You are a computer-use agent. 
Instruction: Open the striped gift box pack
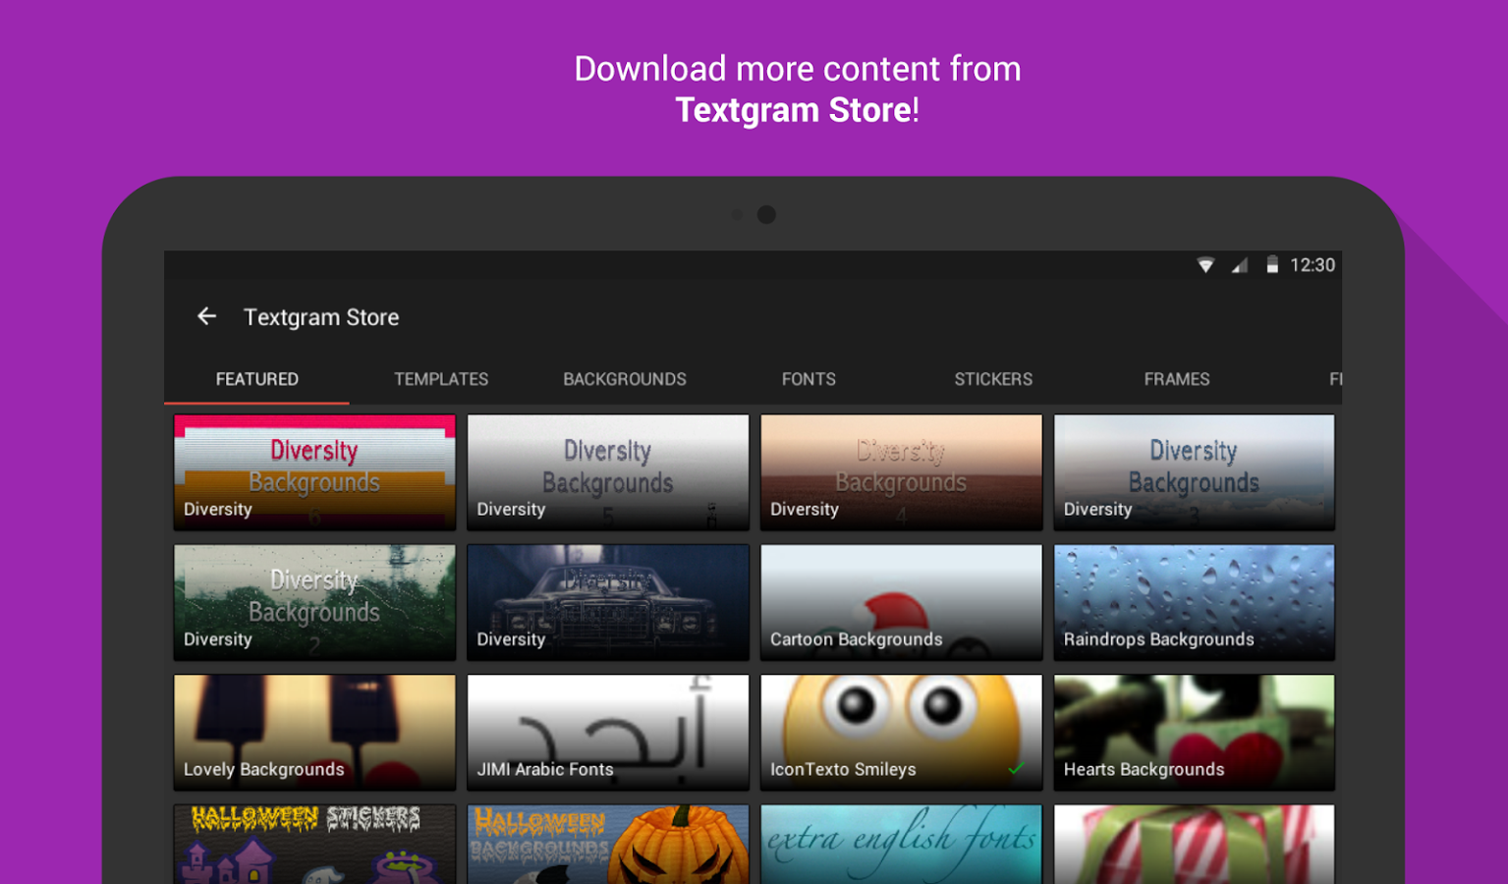pyautogui.click(x=1195, y=845)
